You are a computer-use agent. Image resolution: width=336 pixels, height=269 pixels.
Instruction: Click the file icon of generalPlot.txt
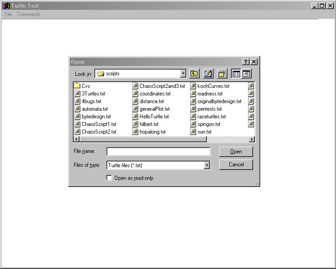pos(135,109)
